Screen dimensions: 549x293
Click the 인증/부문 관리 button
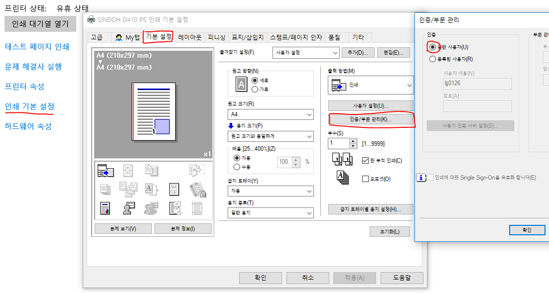371,119
